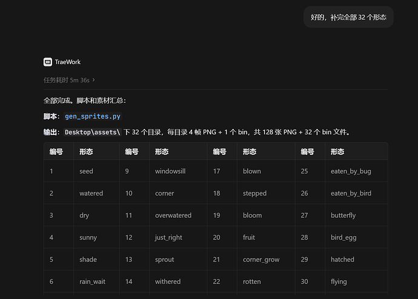Click number 22 in the table
The height and width of the screenshot is (299, 418).
[216, 281]
